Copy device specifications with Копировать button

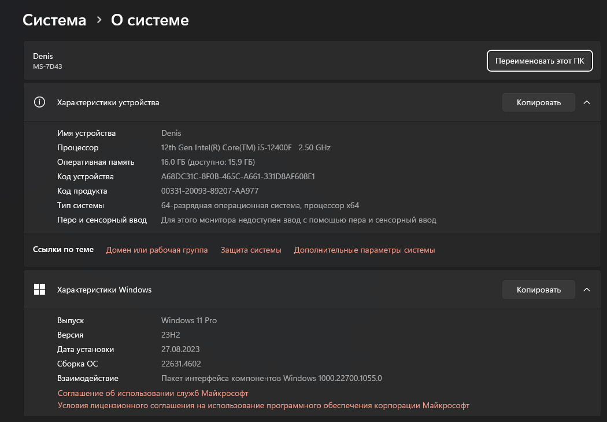click(x=538, y=102)
